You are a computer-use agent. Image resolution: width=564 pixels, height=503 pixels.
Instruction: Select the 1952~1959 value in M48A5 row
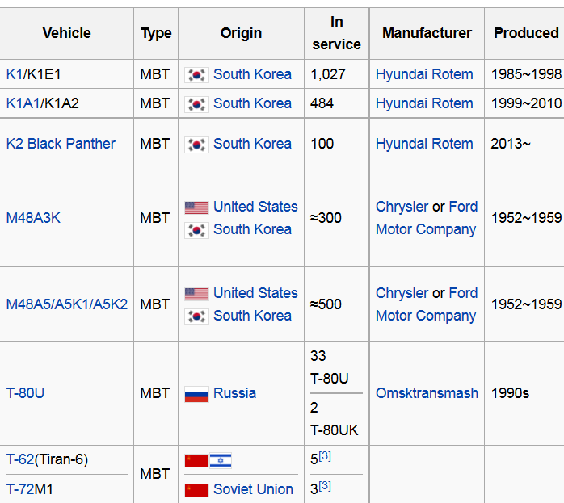click(526, 304)
